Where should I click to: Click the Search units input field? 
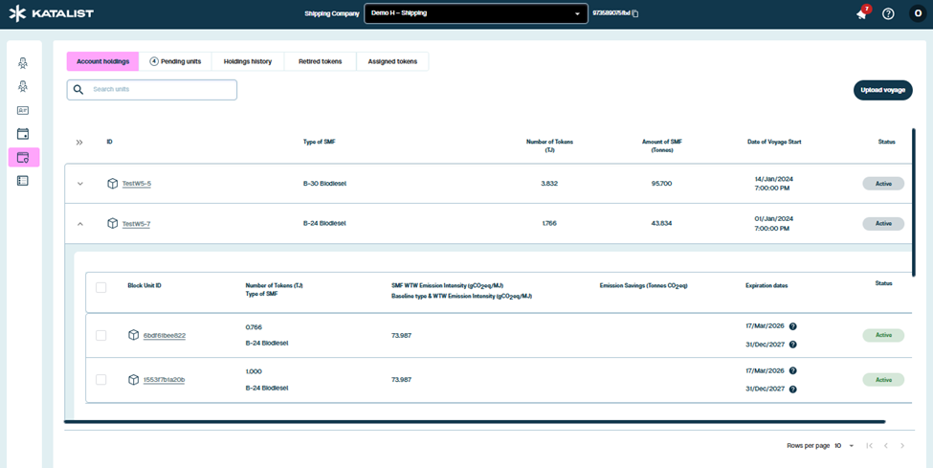(158, 90)
